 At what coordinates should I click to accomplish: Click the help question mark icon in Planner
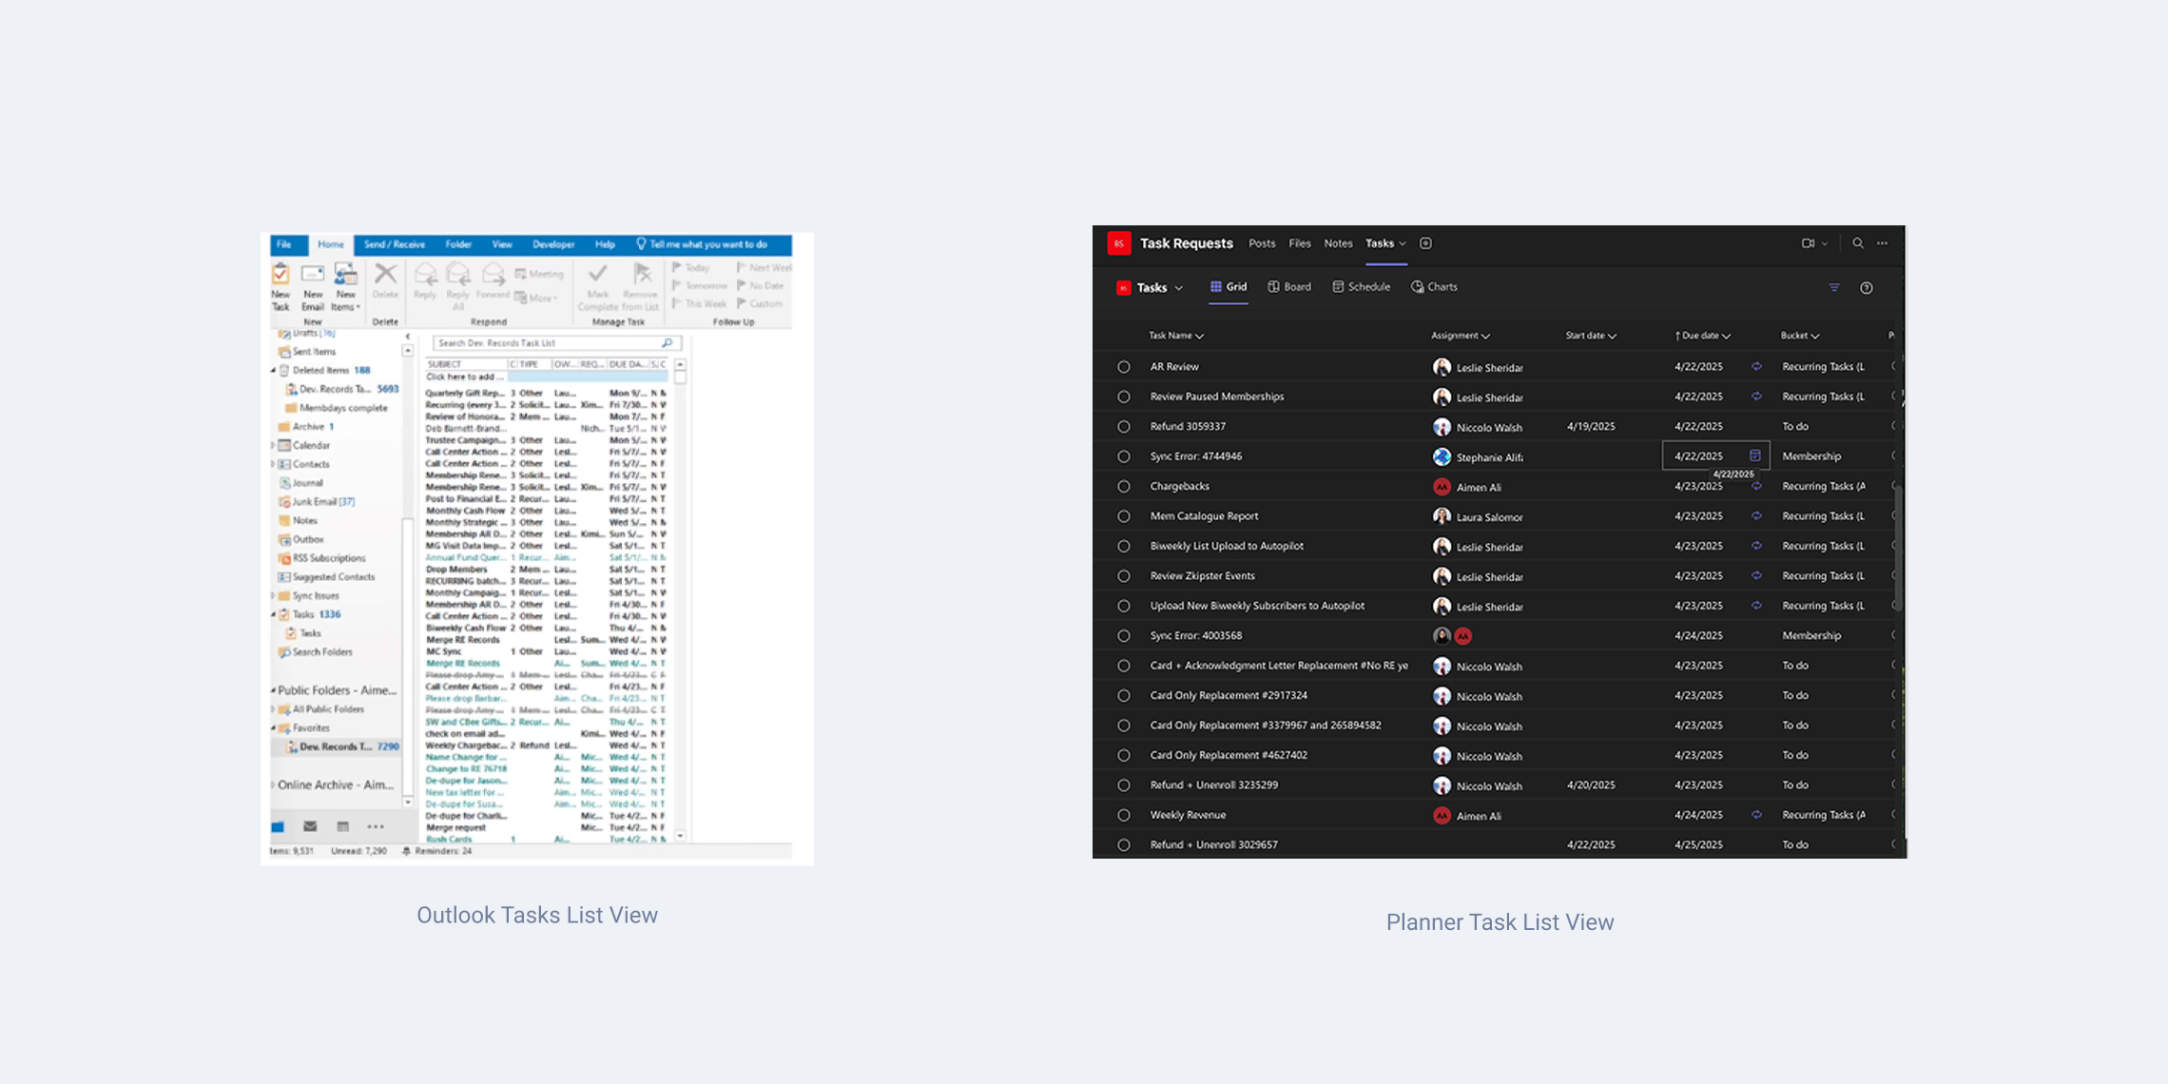point(1867,288)
